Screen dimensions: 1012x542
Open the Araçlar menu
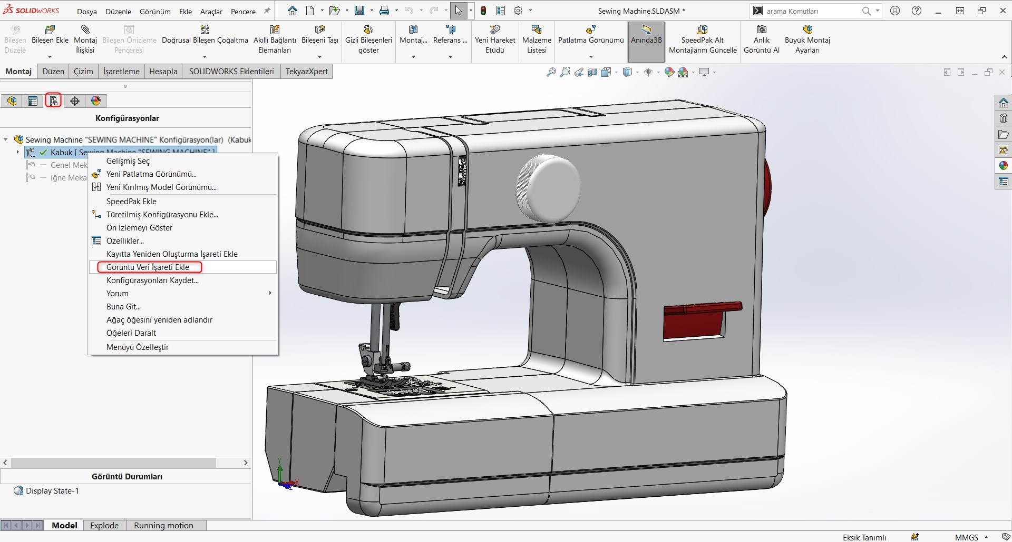(x=211, y=11)
